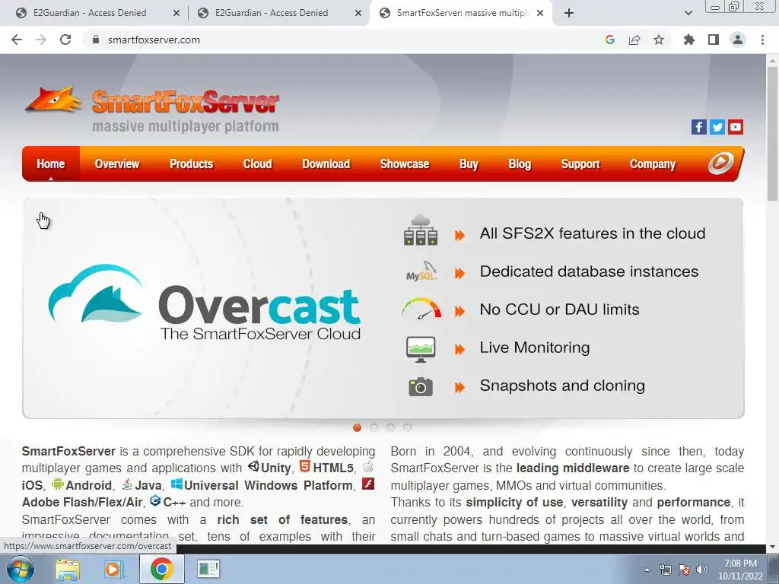Select the second carousel slide dot
779x584 pixels.
point(374,427)
